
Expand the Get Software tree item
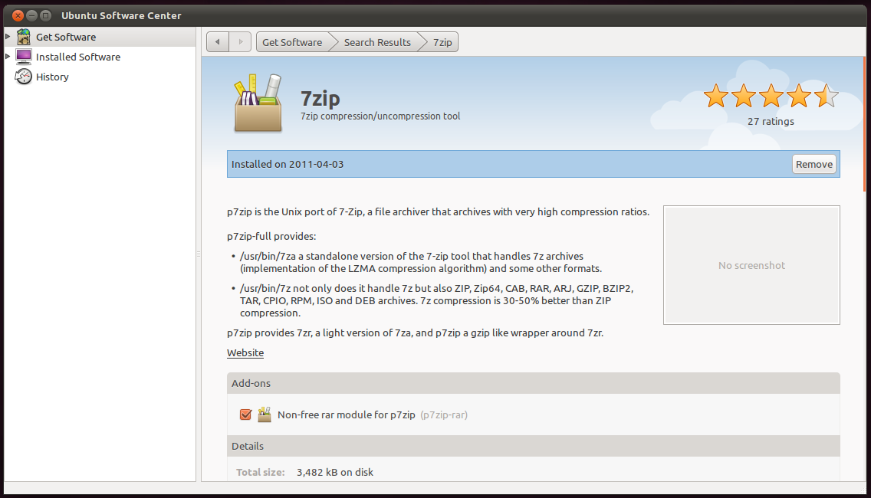coord(7,36)
